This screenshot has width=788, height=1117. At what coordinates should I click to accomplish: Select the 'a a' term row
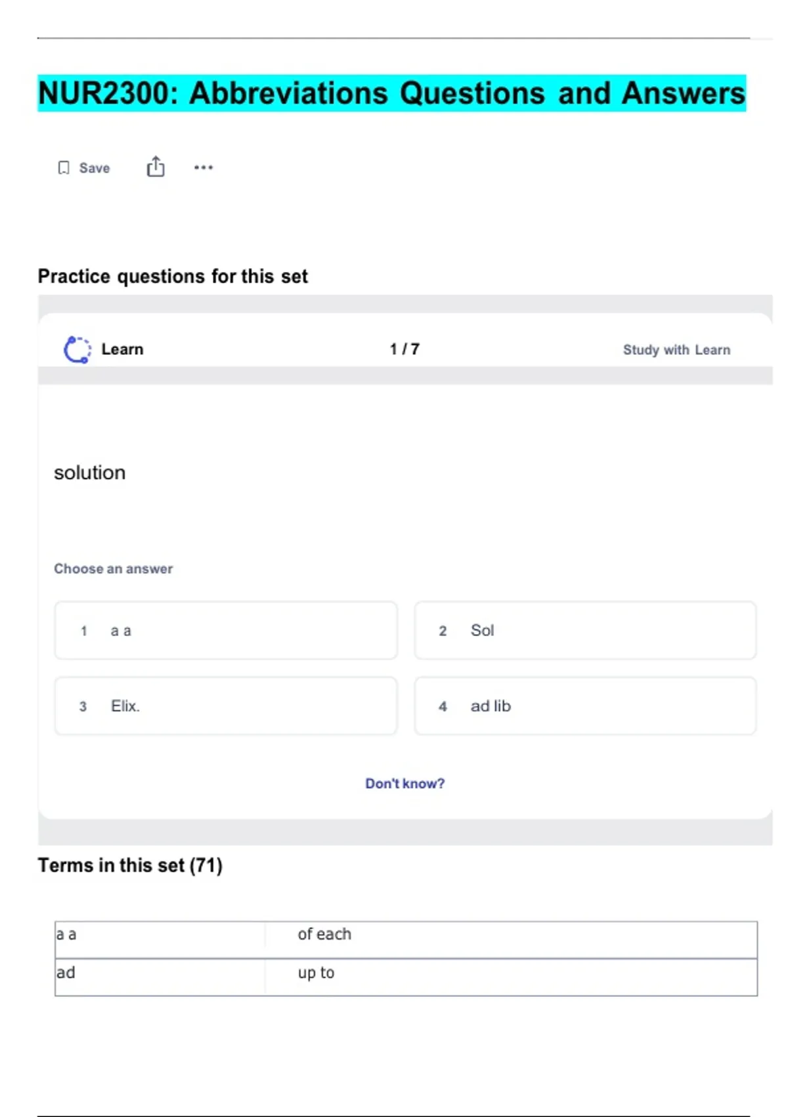pos(160,935)
